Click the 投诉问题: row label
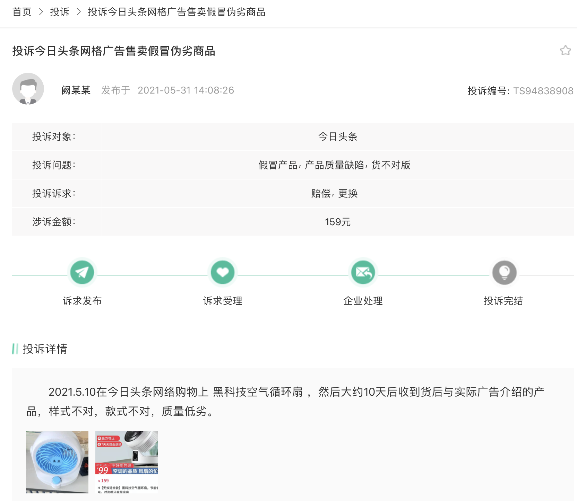The width and height of the screenshot is (577, 501). (x=54, y=165)
